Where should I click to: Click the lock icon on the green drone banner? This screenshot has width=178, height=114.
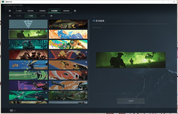point(46,93)
